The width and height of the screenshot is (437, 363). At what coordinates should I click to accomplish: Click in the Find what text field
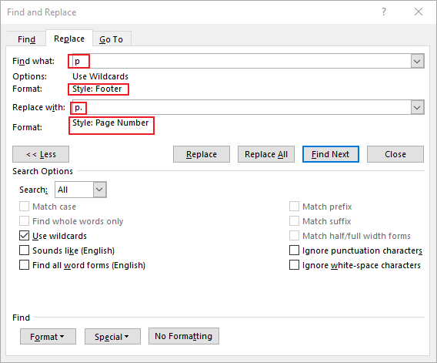click(x=242, y=61)
